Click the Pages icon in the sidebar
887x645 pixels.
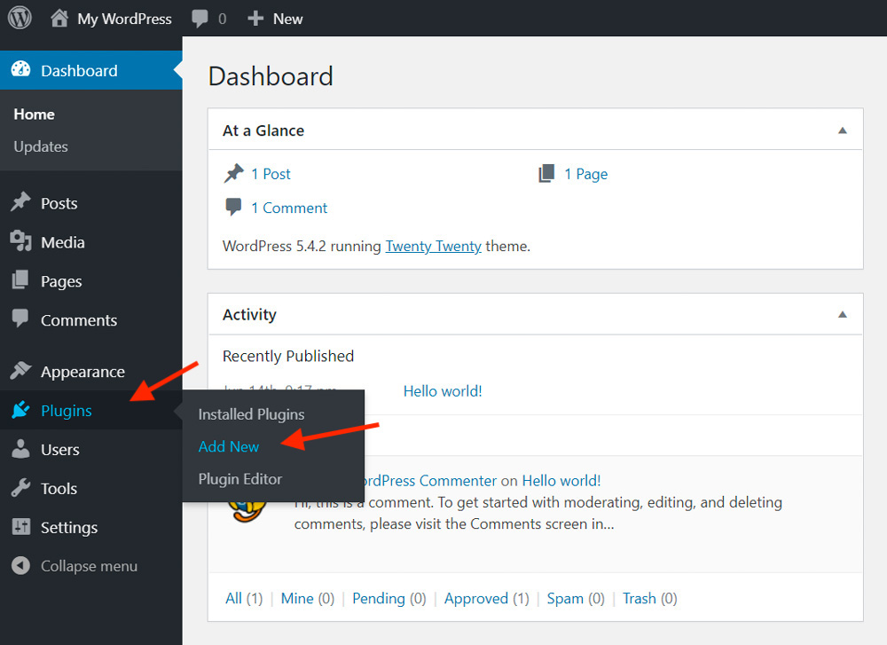[x=20, y=279]
